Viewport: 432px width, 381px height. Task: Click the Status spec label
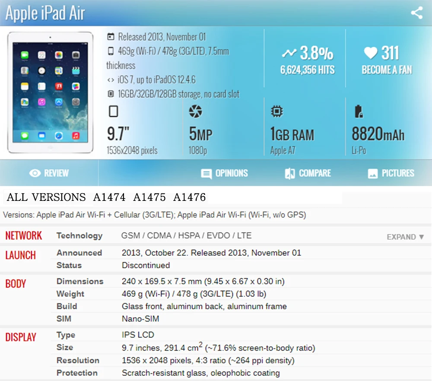(x=69, y=265)
